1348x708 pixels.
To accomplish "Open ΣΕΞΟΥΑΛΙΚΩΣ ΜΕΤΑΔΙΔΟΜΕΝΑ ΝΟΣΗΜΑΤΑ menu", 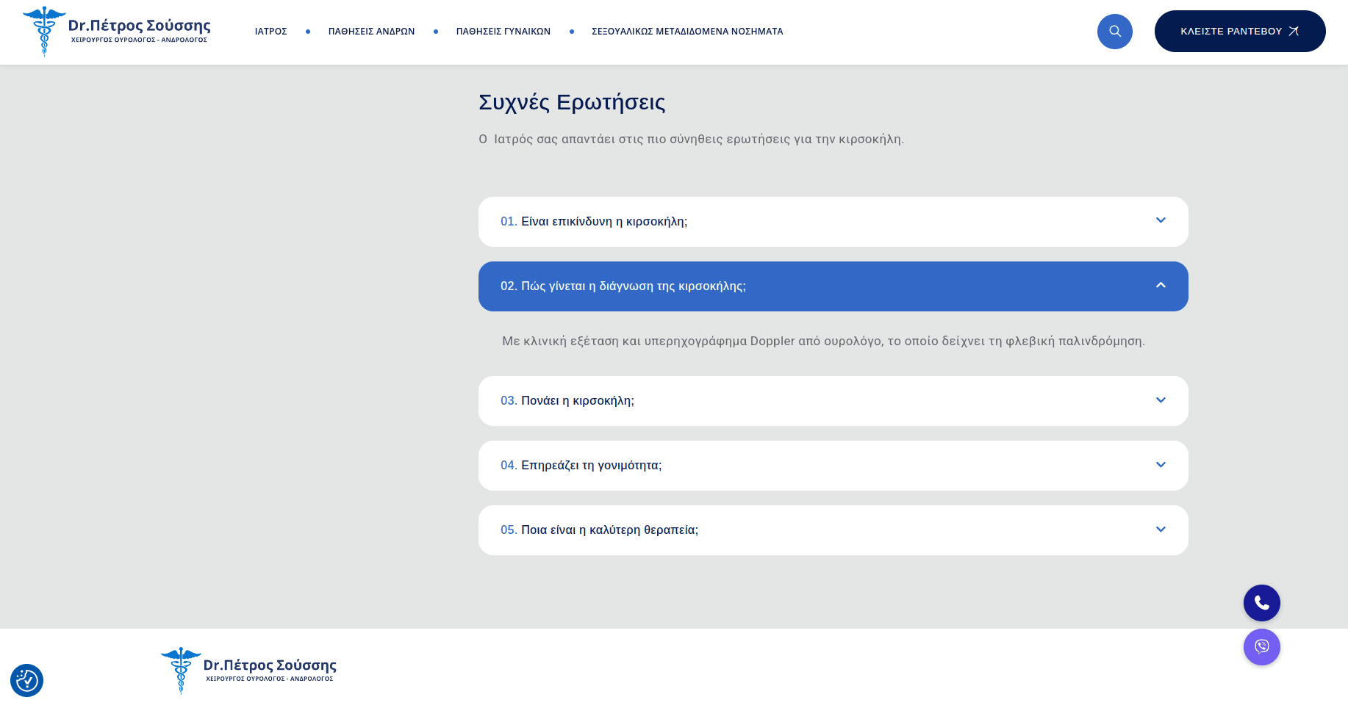I will click(x=687, y=32).
